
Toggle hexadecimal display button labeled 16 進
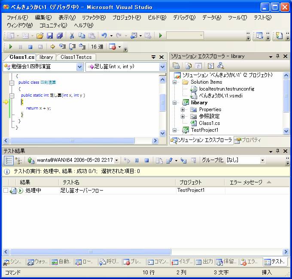click(97, 47)
